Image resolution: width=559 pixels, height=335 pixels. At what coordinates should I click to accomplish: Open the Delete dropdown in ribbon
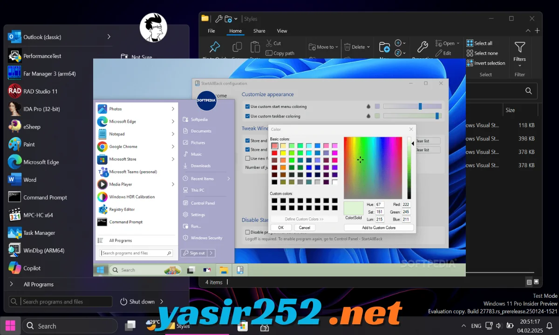[x=368, y=47]
